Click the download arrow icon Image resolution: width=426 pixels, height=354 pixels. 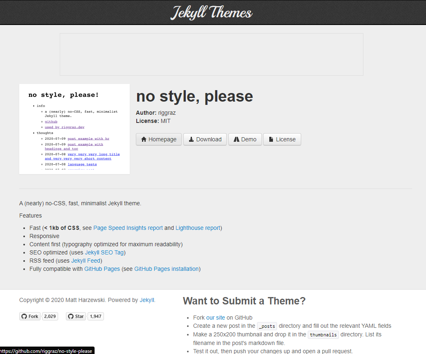(x=191, y=139)
